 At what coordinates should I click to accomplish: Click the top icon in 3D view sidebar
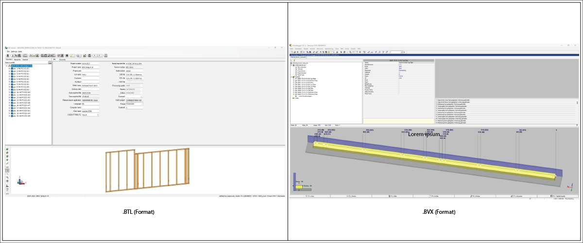coord(7,149)
